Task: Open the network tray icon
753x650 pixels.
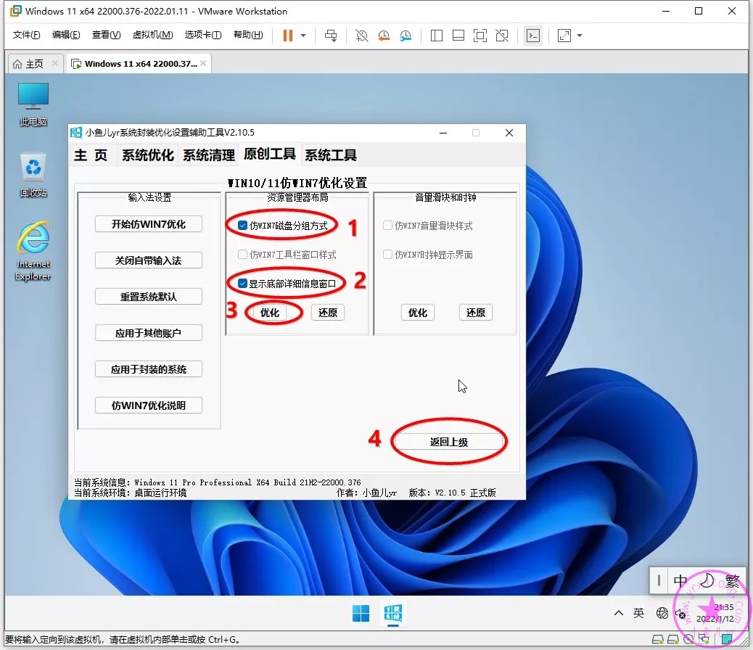Action: [x=662, y=613]
